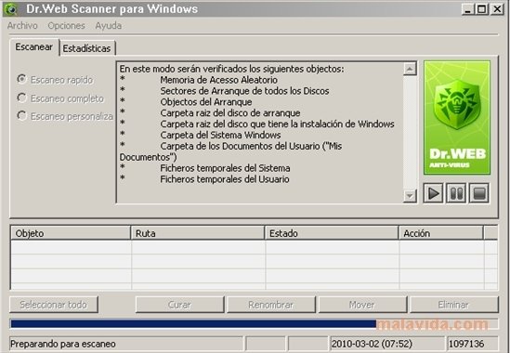Click the description list scroll down arrow
Viewport: 510px width, 353px height.
pos(410,196)
